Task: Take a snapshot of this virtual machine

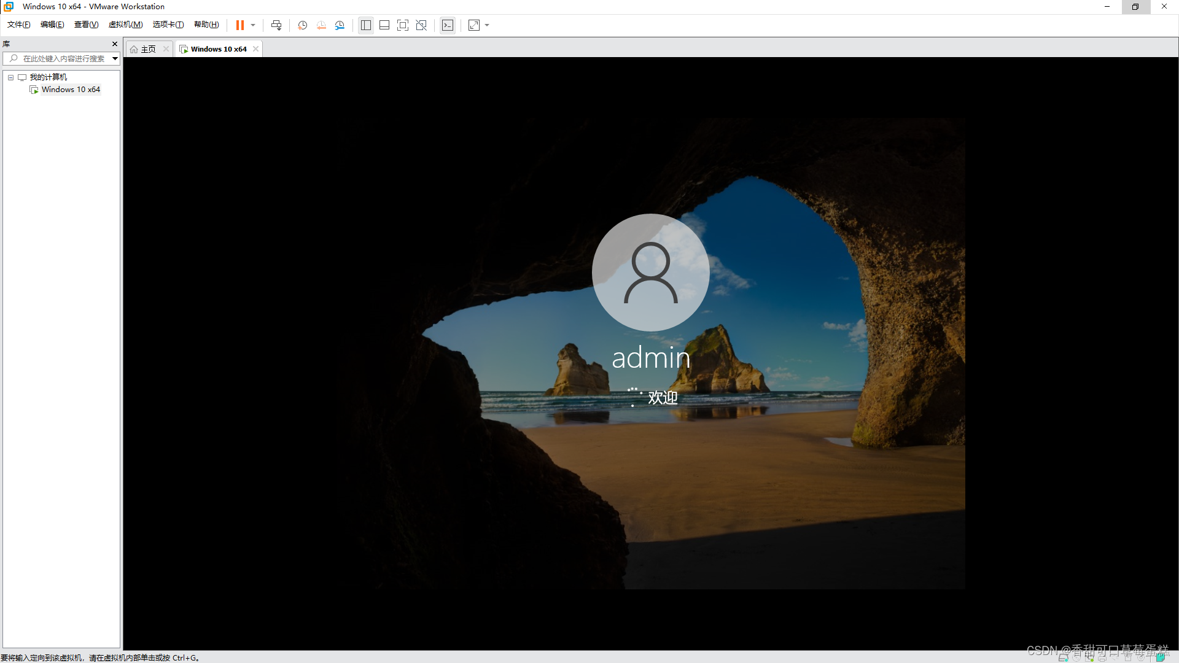Action: 302,25
